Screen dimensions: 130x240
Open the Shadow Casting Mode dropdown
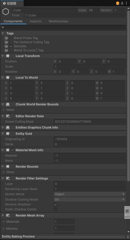click(x=90, y=199)
